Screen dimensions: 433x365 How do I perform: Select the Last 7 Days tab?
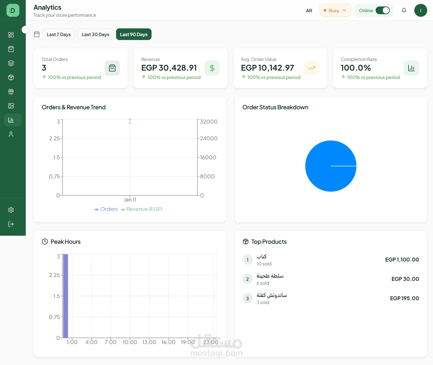click(x=59, y=34)
